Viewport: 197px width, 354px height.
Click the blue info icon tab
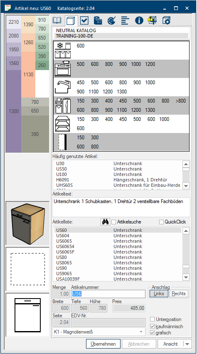(139, 20)
